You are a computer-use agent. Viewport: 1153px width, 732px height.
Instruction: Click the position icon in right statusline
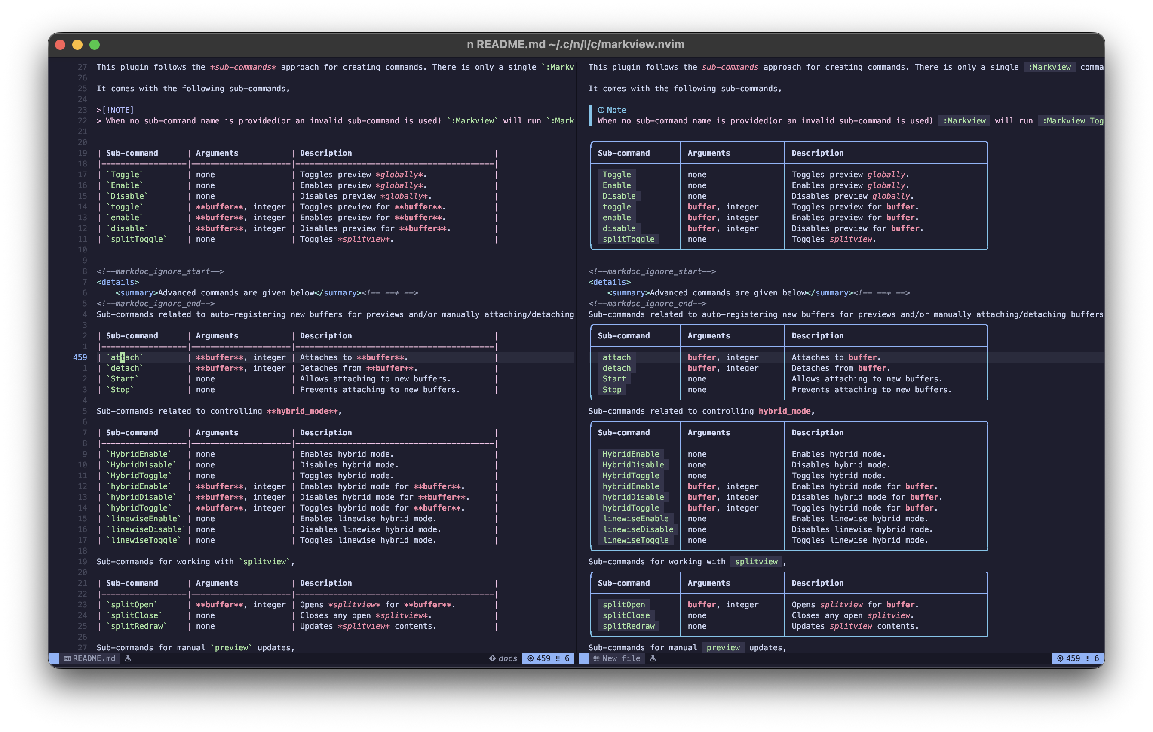click(1060, 658)
